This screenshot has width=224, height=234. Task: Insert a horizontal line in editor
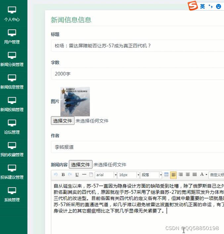point(84,174)
